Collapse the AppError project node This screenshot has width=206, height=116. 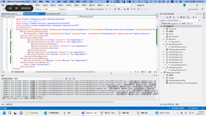tap(162, 26)
